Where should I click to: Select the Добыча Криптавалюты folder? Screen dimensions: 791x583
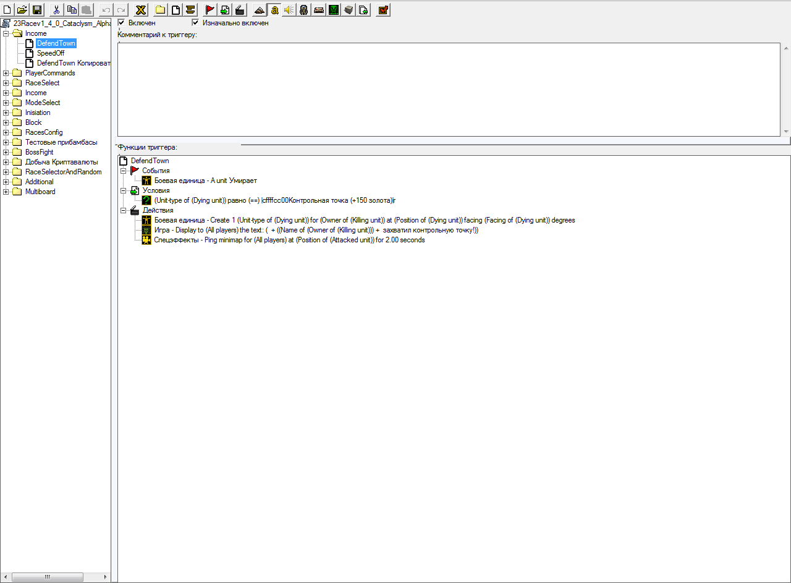click(61, 162)
